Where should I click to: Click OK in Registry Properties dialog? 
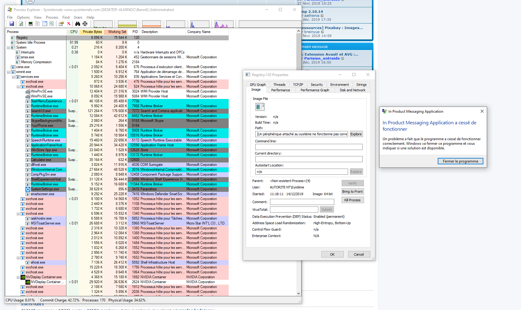tap(332, 254)
